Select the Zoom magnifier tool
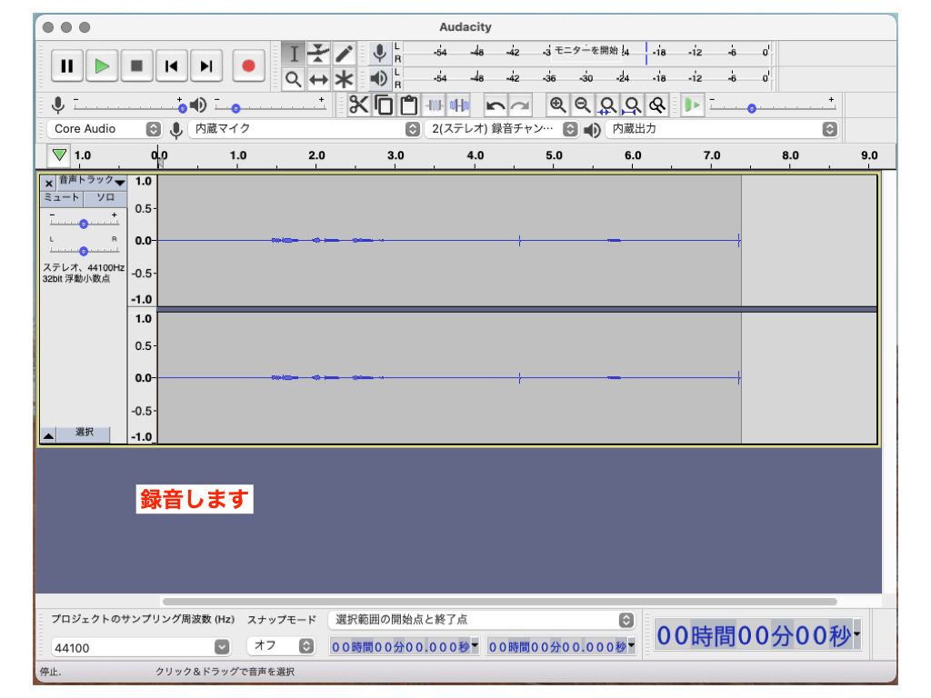 pyautogui.click(x=294, y=79)
